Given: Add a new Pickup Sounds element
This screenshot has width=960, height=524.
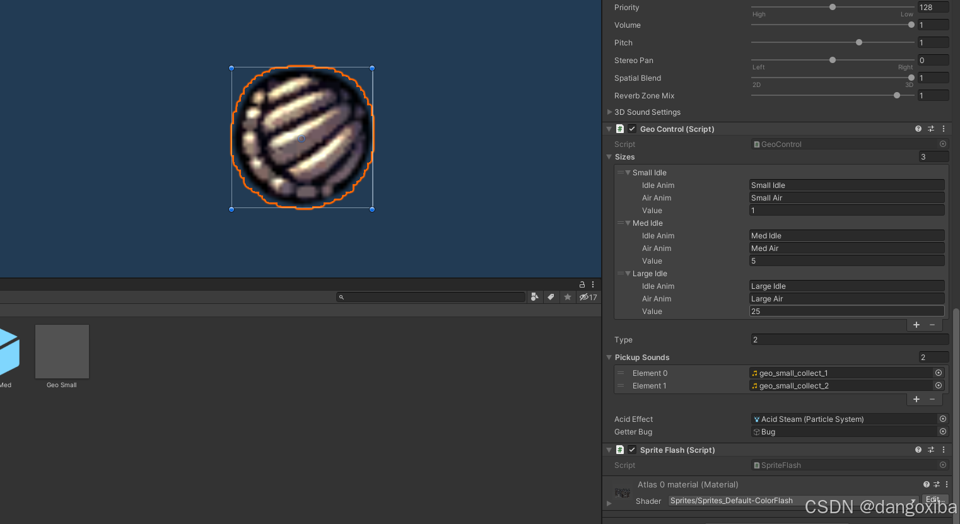Looking at the screenshot, I should tap(916, 399).
